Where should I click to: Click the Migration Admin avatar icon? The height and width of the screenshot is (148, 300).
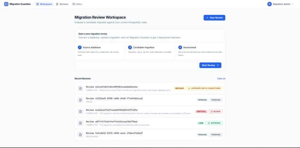pos(269,4)
